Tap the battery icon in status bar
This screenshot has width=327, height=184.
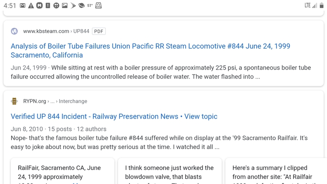click(322, 5)
